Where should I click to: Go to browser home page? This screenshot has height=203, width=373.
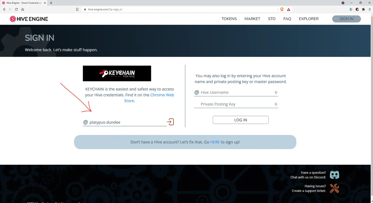point(22,9)
